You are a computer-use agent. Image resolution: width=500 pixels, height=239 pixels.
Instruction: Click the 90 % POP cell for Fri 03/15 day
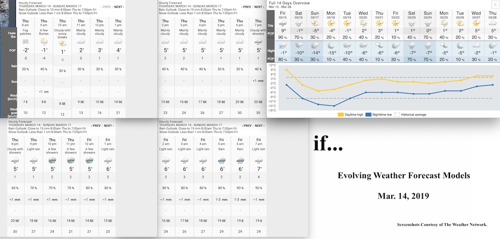click(x=282, y=38)
